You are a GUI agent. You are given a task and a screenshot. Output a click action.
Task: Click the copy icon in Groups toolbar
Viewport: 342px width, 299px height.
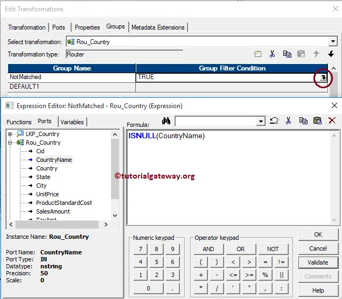click(x=287, y=54)
